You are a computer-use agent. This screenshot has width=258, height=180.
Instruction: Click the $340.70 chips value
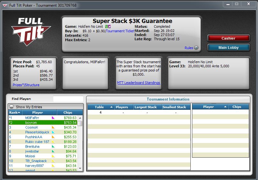pos(70,132)
